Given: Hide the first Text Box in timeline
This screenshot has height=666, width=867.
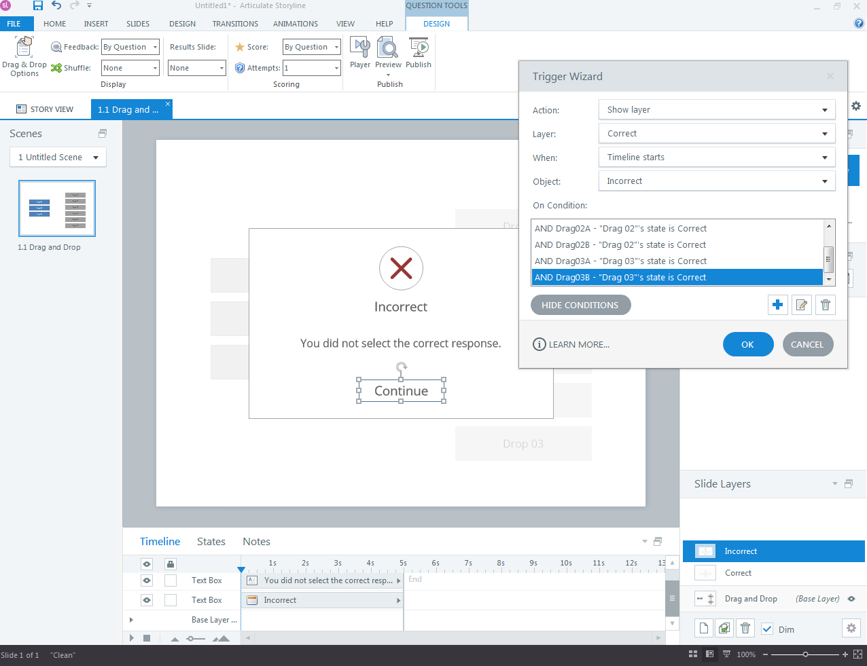Looking at the screenshot, I should tap(147, 580).
